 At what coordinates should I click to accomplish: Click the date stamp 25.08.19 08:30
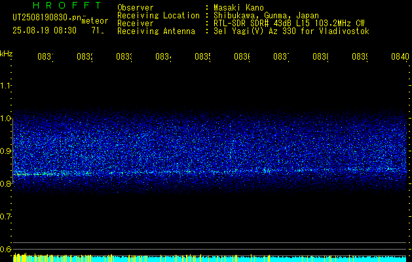tap(45, 31)
